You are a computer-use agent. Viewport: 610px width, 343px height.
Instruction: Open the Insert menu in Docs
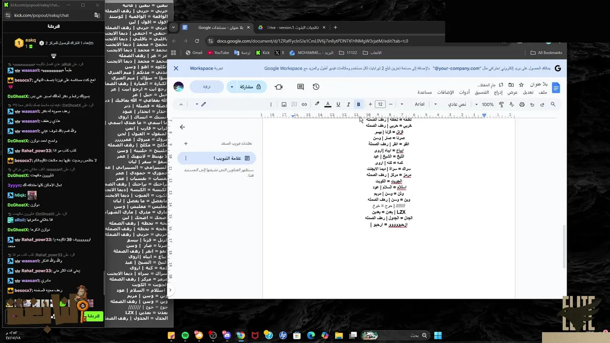[498, 92]
